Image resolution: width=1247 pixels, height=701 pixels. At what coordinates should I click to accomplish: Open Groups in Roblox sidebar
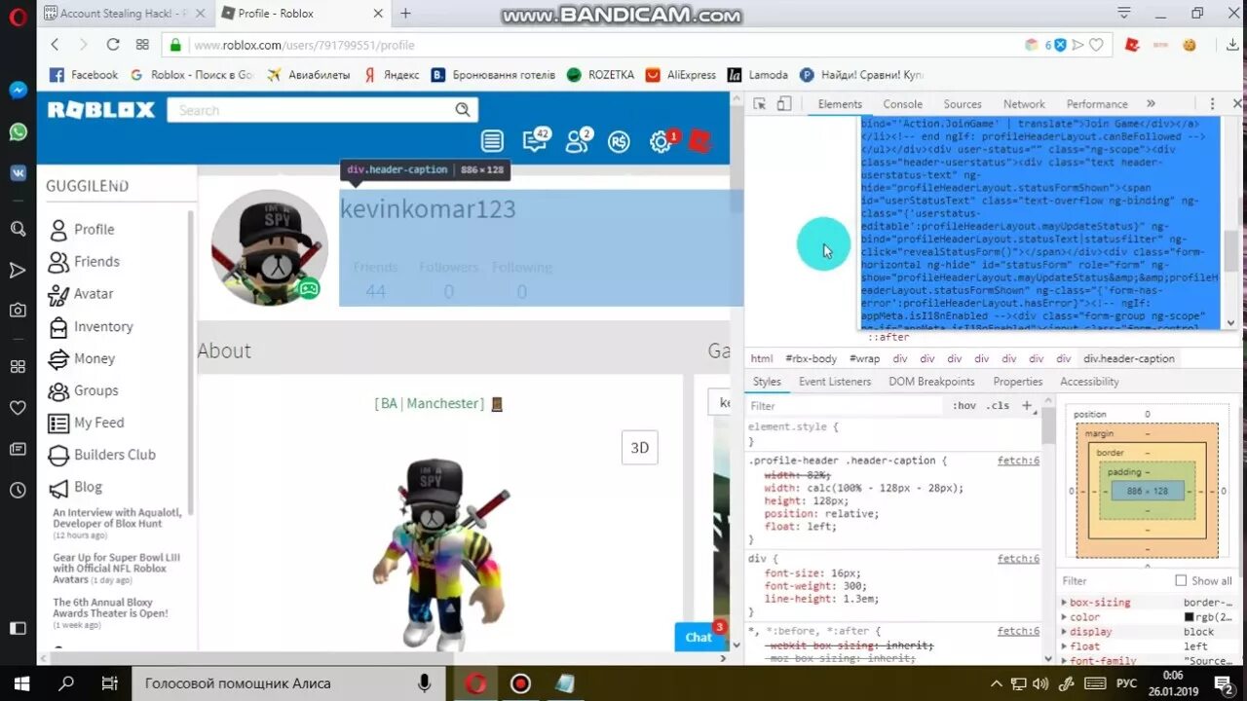click(95, 390)
